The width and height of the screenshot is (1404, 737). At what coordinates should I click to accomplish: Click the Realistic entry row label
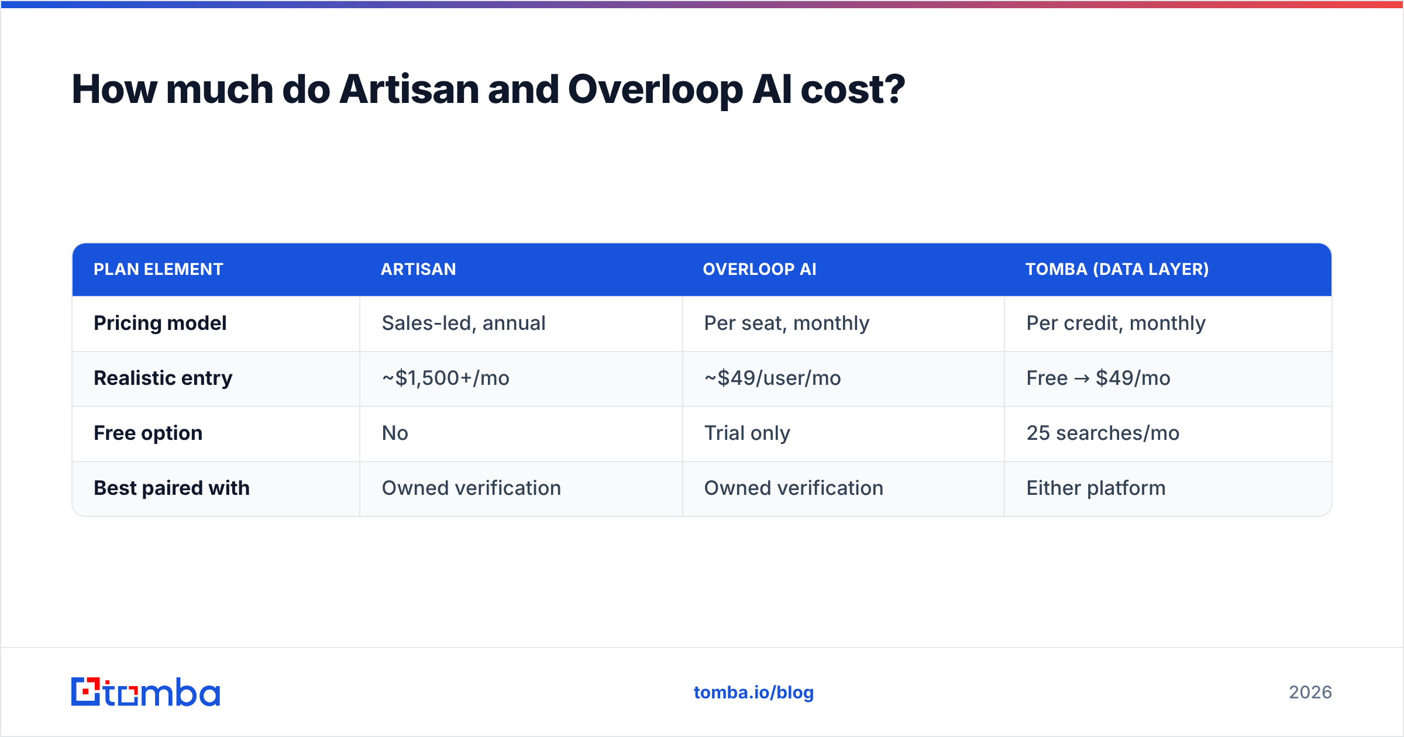163,378
